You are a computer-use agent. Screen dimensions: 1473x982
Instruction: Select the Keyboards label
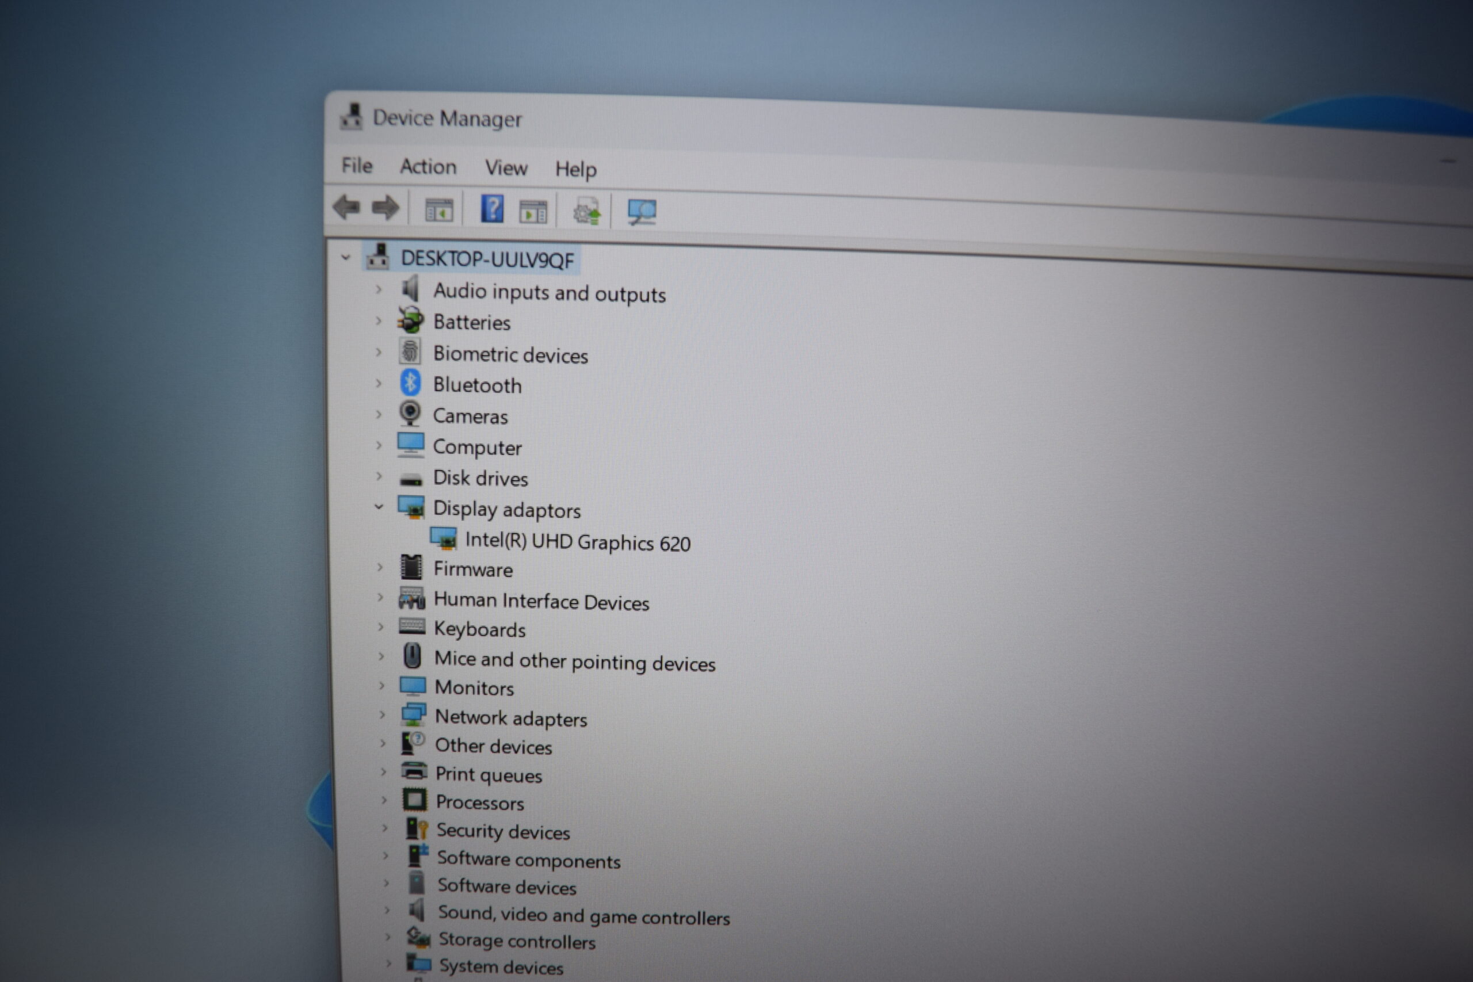480,629
